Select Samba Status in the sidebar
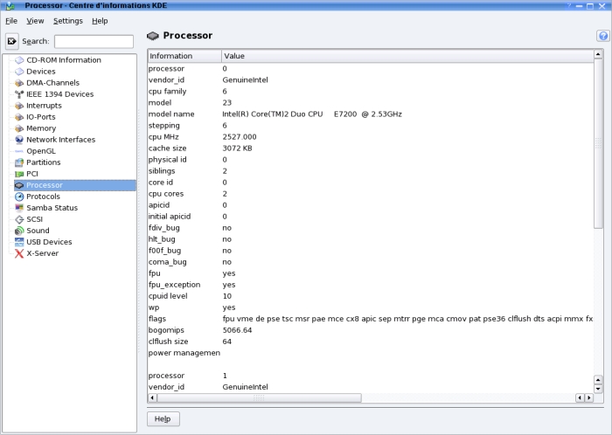Image resolution: width=612 pixels, height=435 pixels. pos(52,208)
